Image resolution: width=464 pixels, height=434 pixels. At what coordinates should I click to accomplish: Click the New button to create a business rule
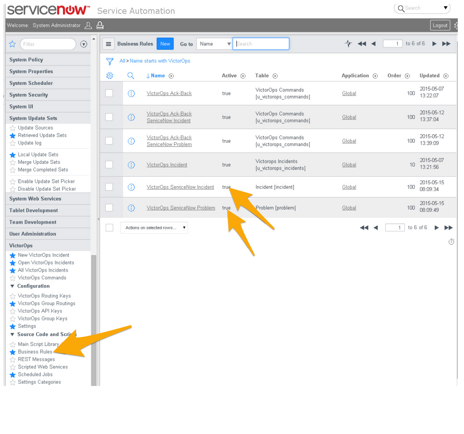click(x=165, y=43)
